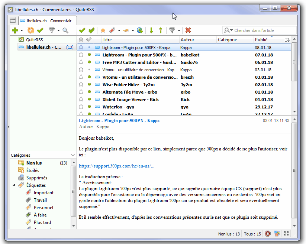Click the news filter funnel icon

click(x=172, y=30)
